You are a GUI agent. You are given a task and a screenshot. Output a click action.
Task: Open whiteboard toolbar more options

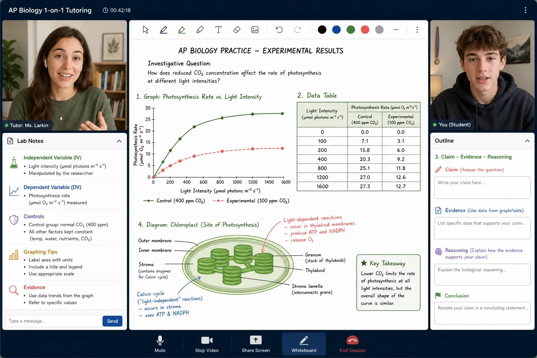point(417,30)
